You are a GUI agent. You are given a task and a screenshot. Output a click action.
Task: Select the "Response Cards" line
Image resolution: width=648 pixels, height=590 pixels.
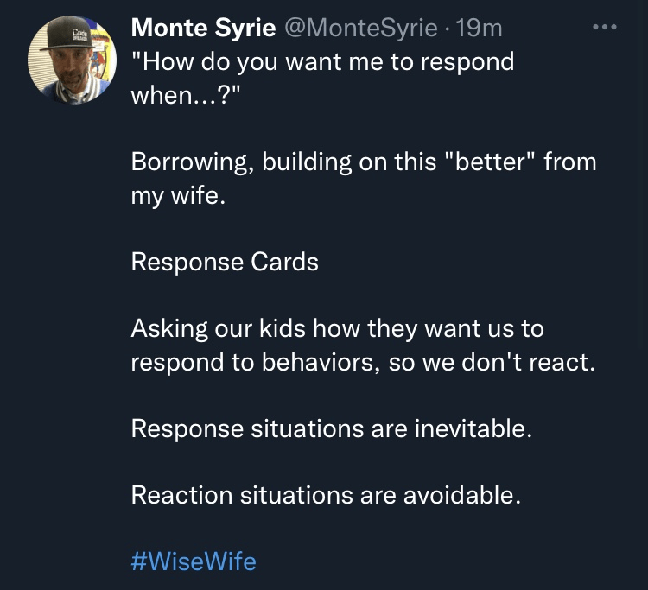coord(225,262)
